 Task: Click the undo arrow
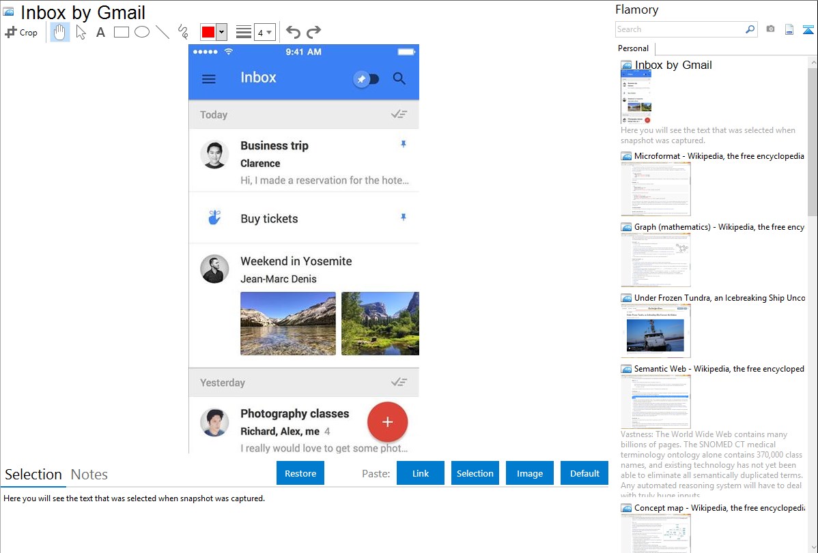pos(293,32)
